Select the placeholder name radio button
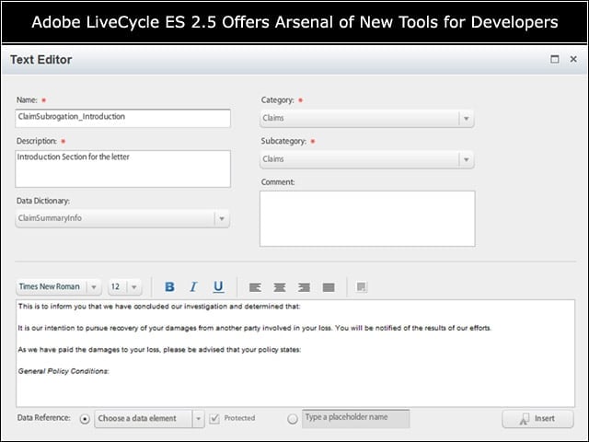This screenshot has height=442, width=589. [x=293, y=419]
